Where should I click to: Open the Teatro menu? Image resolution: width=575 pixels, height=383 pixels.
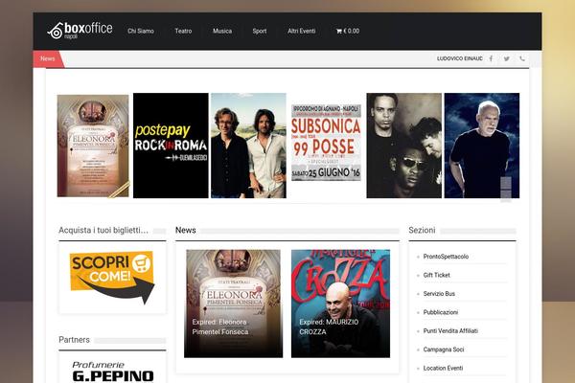(183, 32)
